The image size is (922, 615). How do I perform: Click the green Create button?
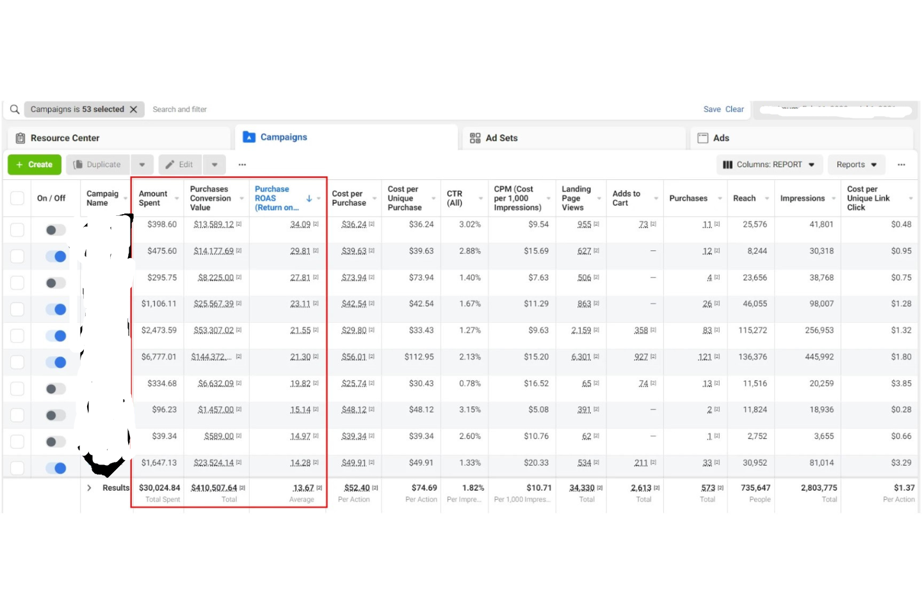pyautogui.click(x=35, y=165)
